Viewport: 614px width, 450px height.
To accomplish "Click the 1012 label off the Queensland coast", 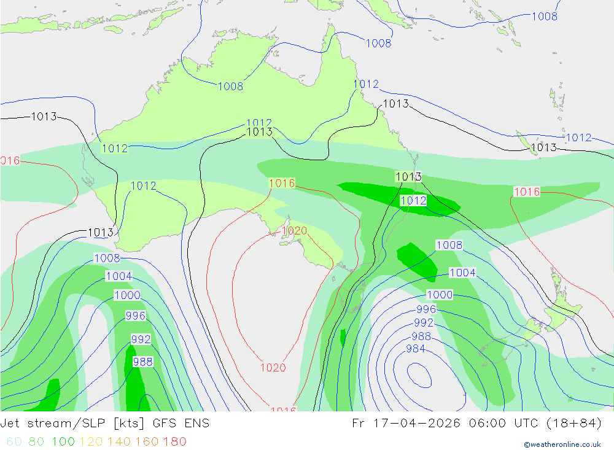I will tap(366, 84).
